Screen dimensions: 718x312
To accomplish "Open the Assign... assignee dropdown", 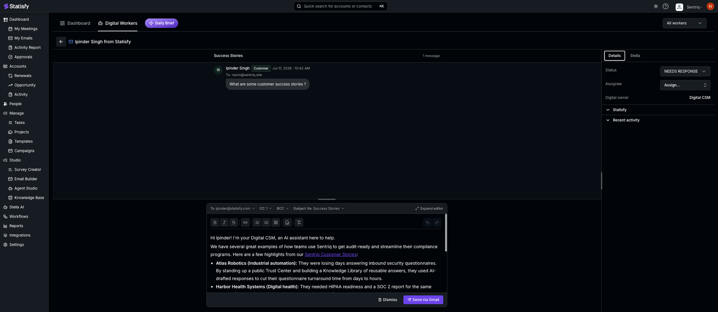I will [685, 85].
